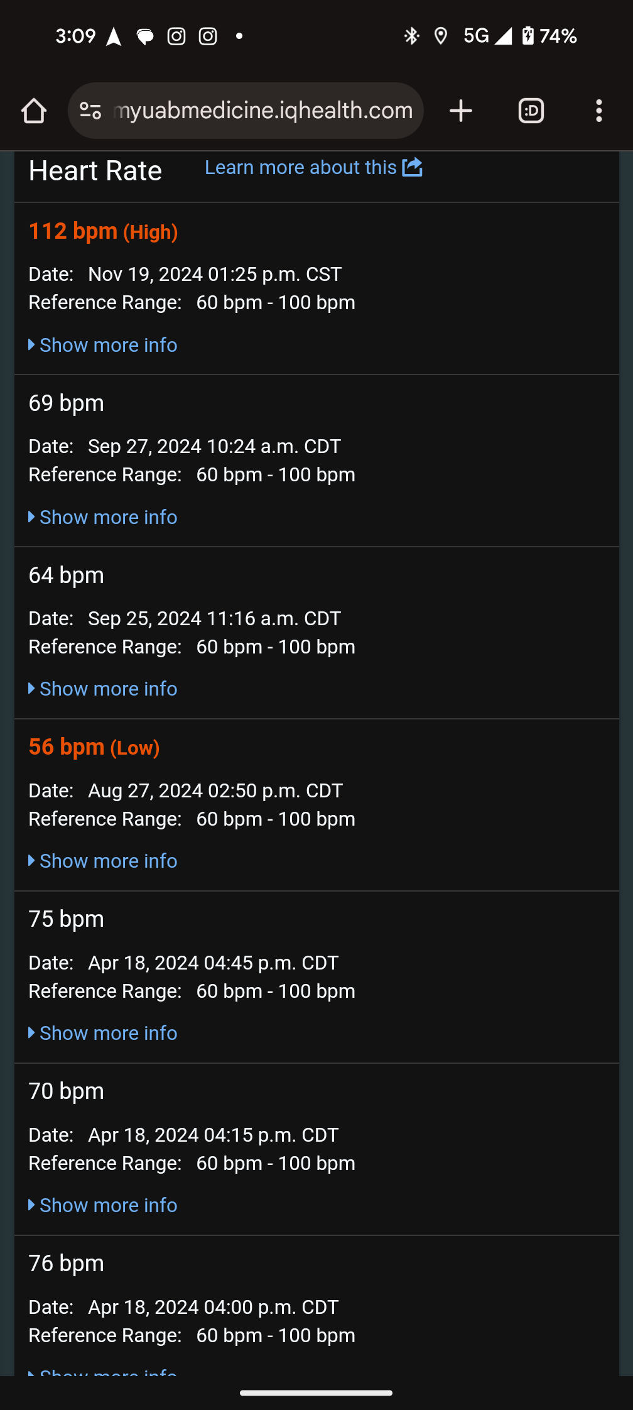
Task: Tap the Bluetooth status bar icon
Action: 411,36
